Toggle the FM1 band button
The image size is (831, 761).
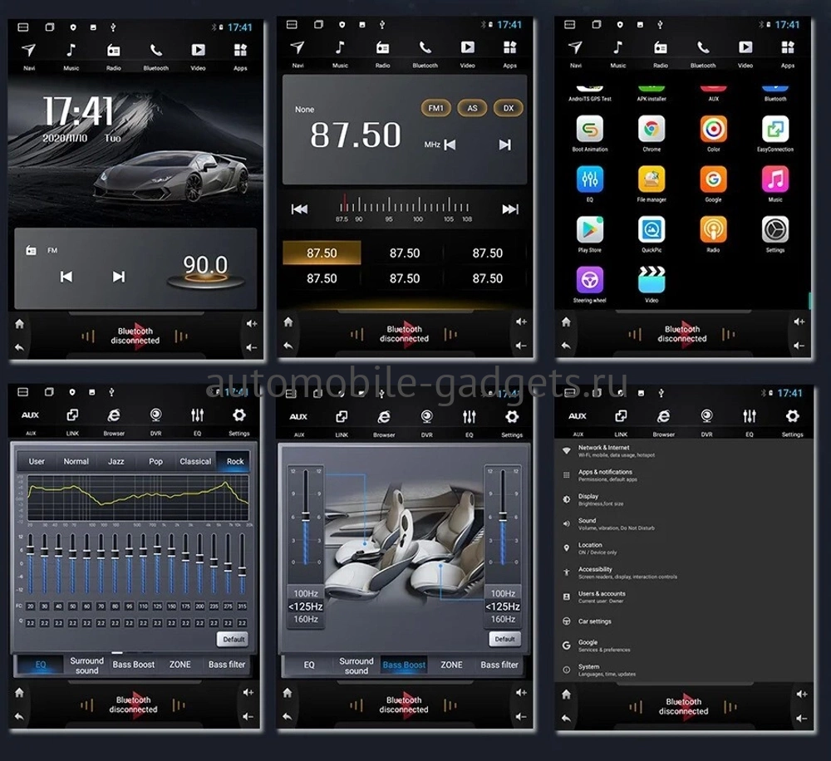pyautogui.click(x=436, y=108)
